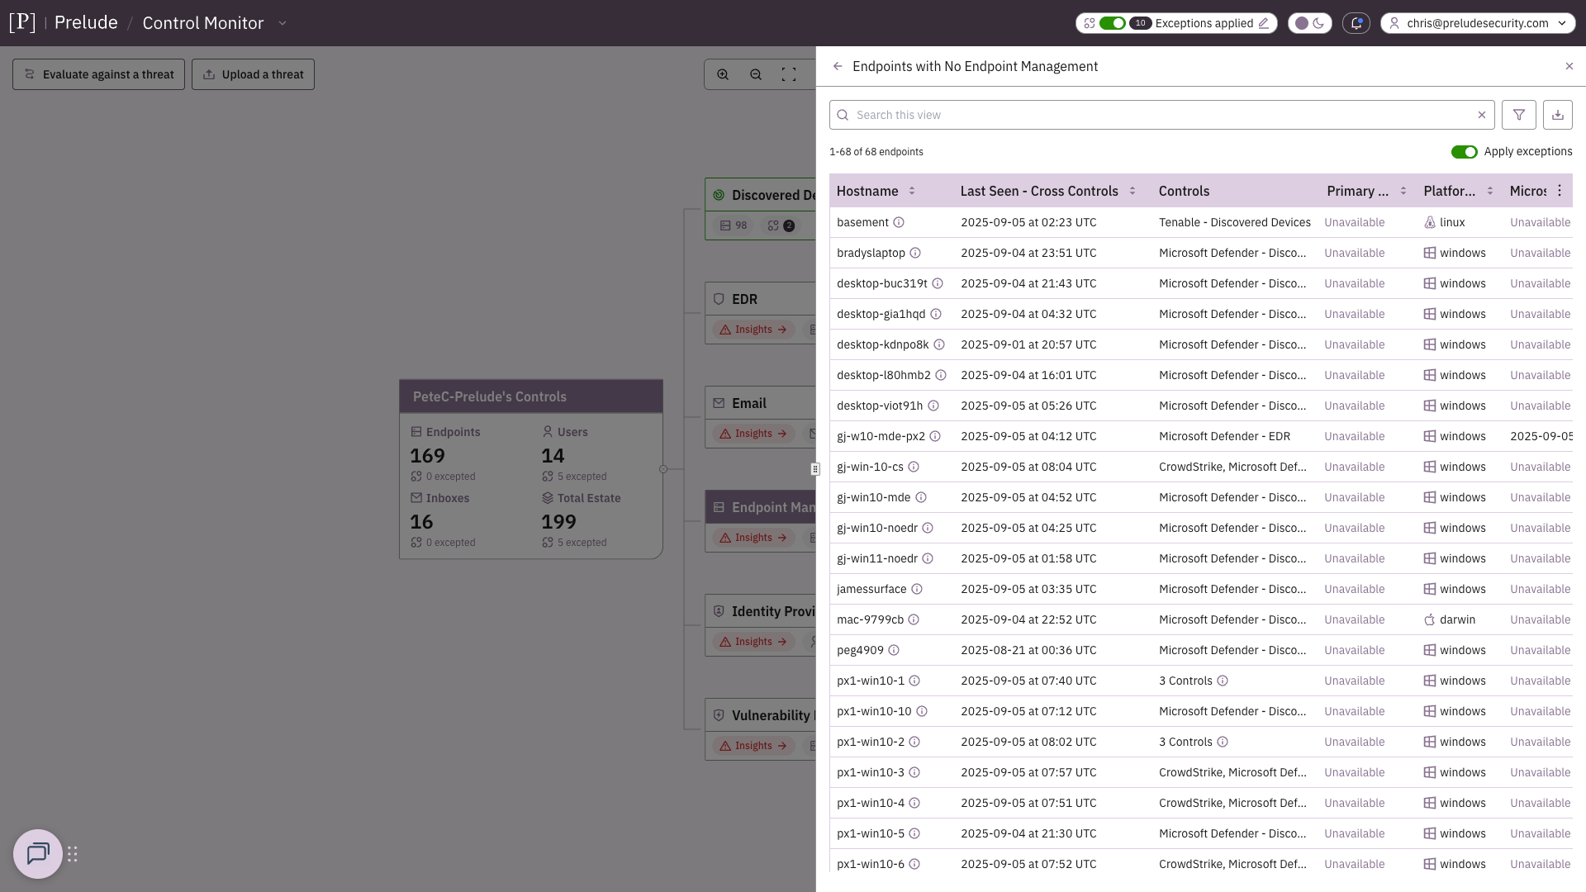Click the Total Estate count 199
1586x892 pixels.
(558, 522)
